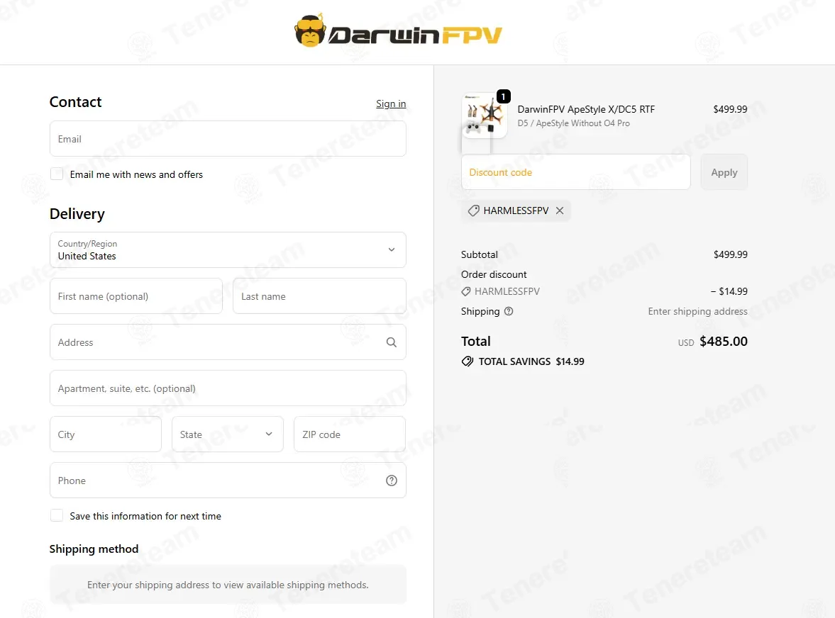Click the subtotal $499.99 value
The width and height of the screenshot is (835, 618).
[x=730, y=254]
